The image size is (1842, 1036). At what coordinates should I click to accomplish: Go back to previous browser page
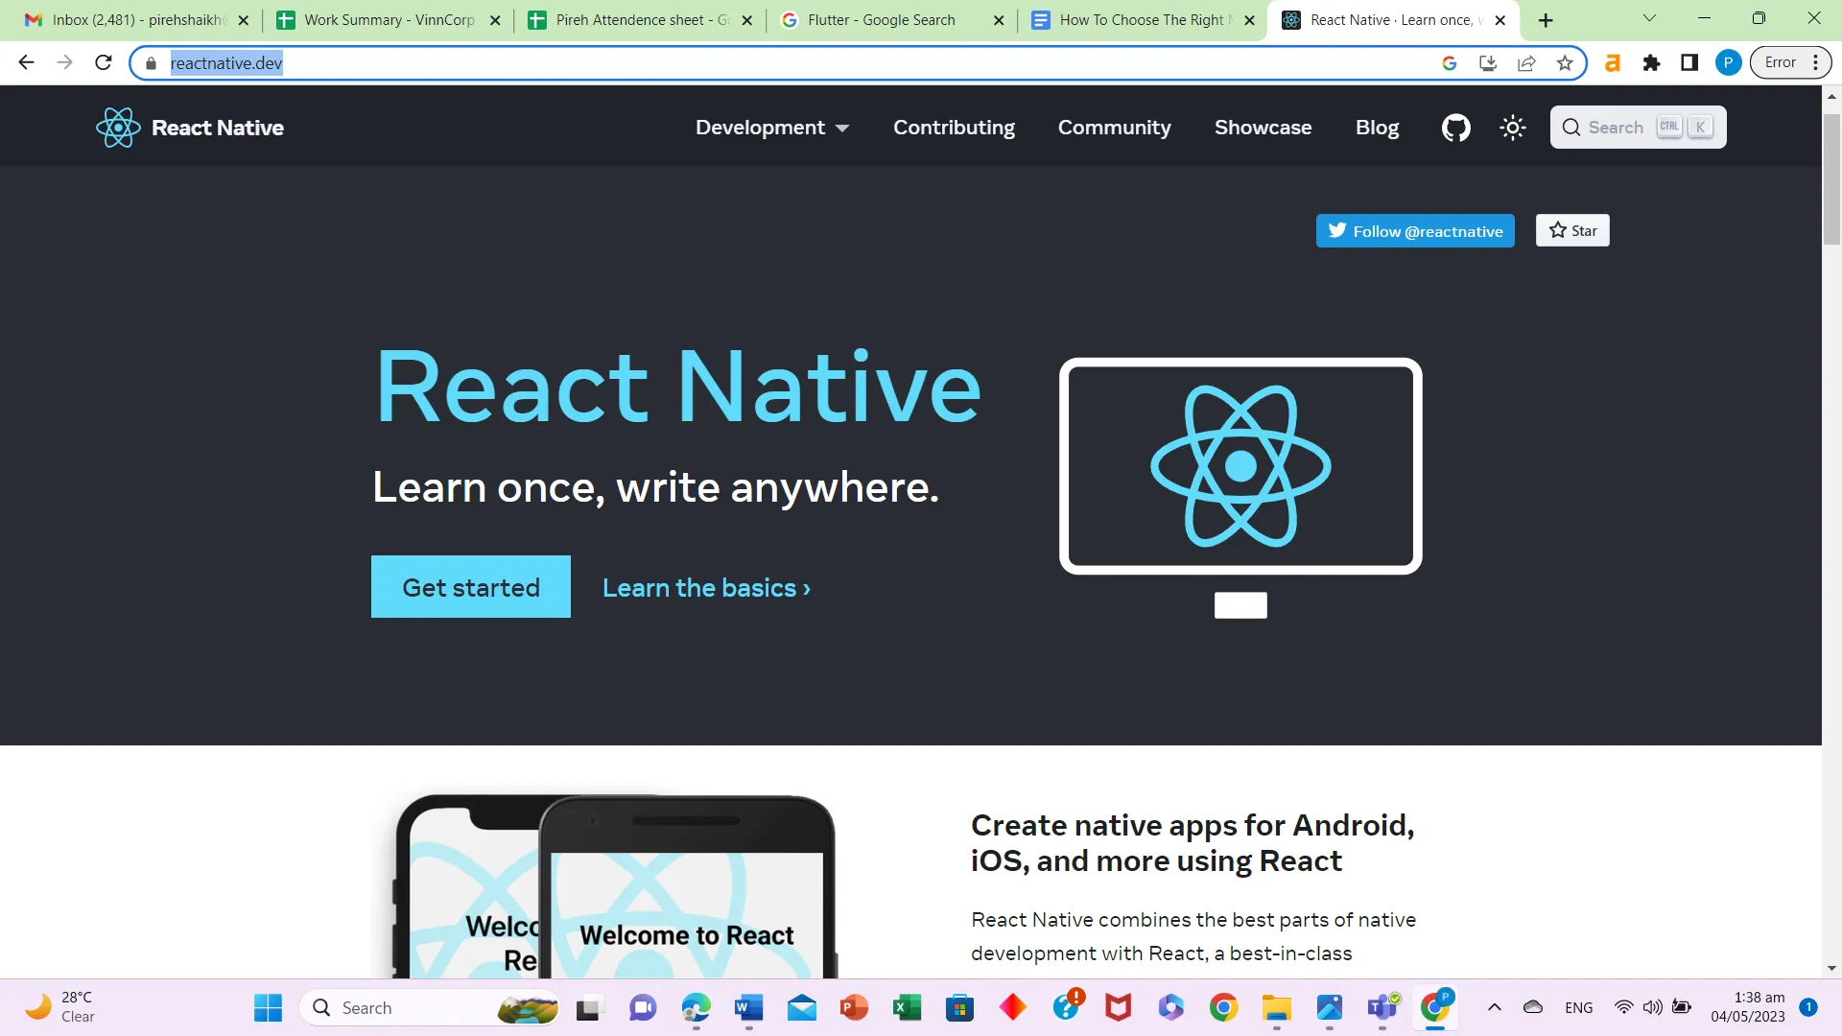click(x=26, y=62)
